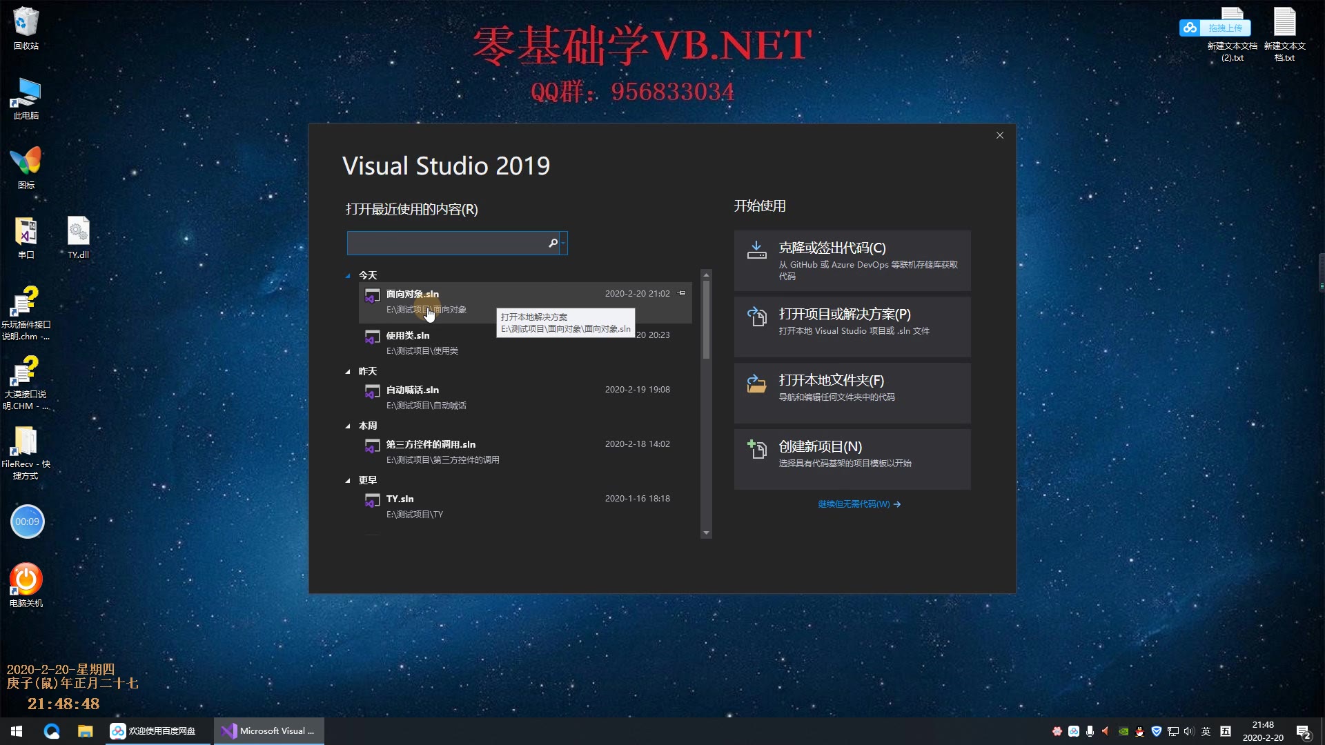Click the create new project plus icon
Screen dimensions: 1325x745
[757, 449]
